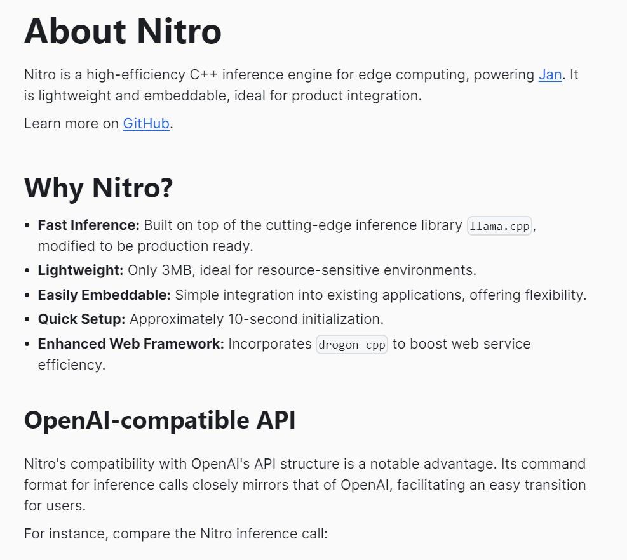627x560 pixels.
Task: Select the Easily Embeddable bold text
Action: pos(104,295)
